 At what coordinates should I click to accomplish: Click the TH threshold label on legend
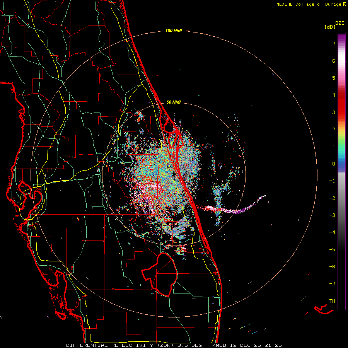[x=332, y=301]
